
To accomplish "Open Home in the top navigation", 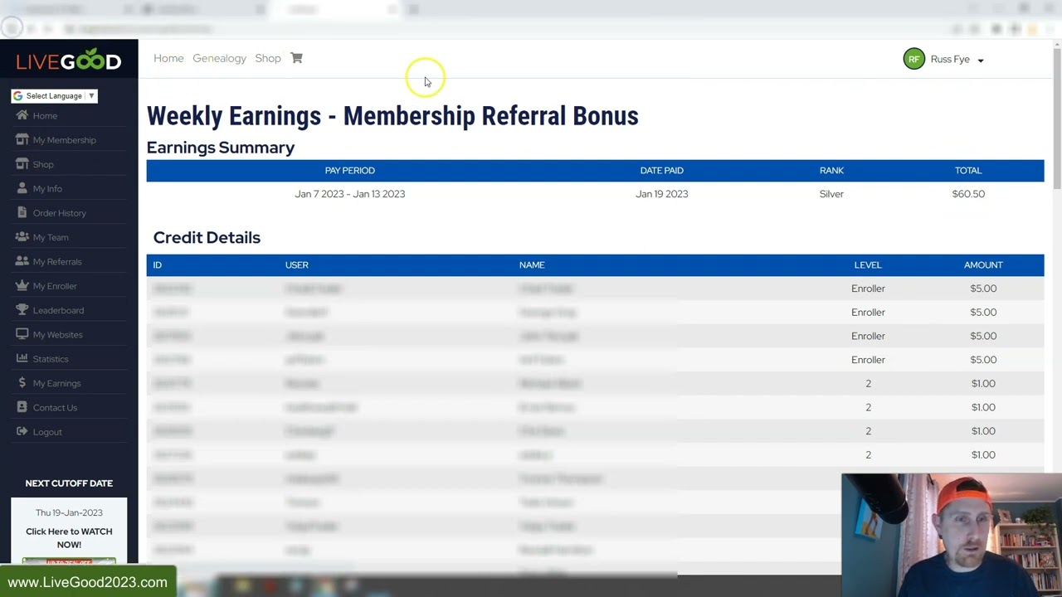I will coord(168,58).
